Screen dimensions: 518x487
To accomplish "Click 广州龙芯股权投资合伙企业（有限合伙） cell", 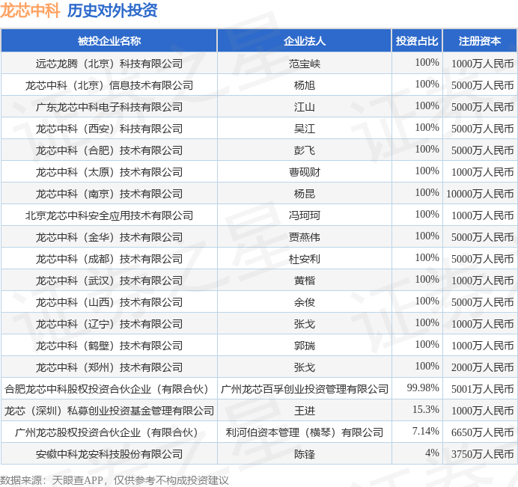I will click(x=109, y=432).
